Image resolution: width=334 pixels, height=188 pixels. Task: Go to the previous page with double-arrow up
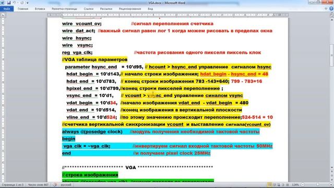[x=332, y=172]
